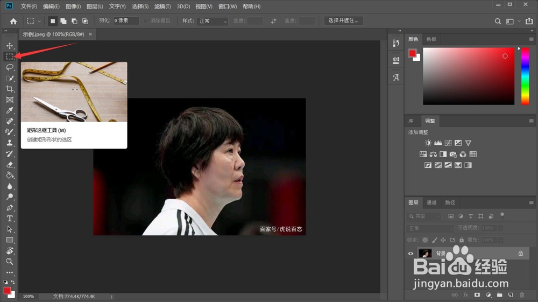Open the Search magnifier in options bar
538x302 pixels.
(498, 22)
